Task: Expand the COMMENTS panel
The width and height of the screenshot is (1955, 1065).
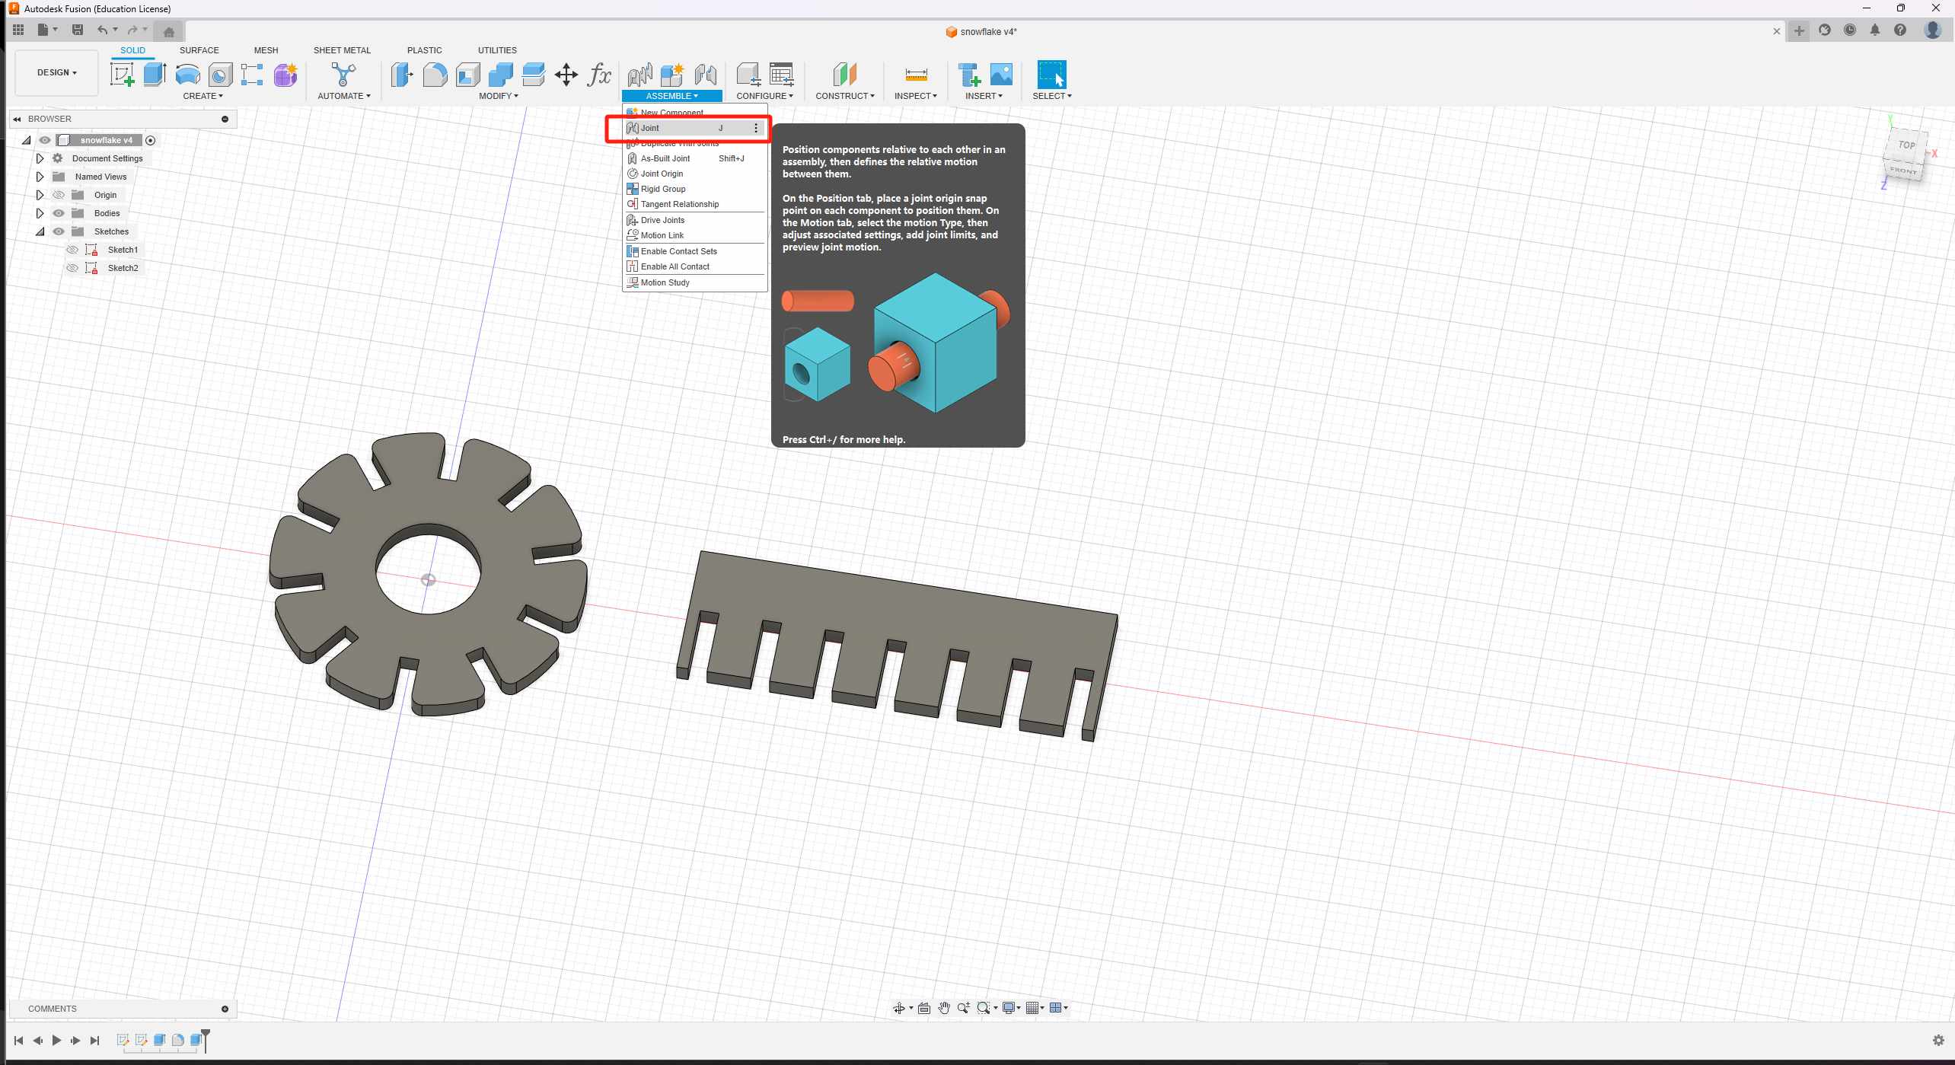Action: (x=225, y=1009)
